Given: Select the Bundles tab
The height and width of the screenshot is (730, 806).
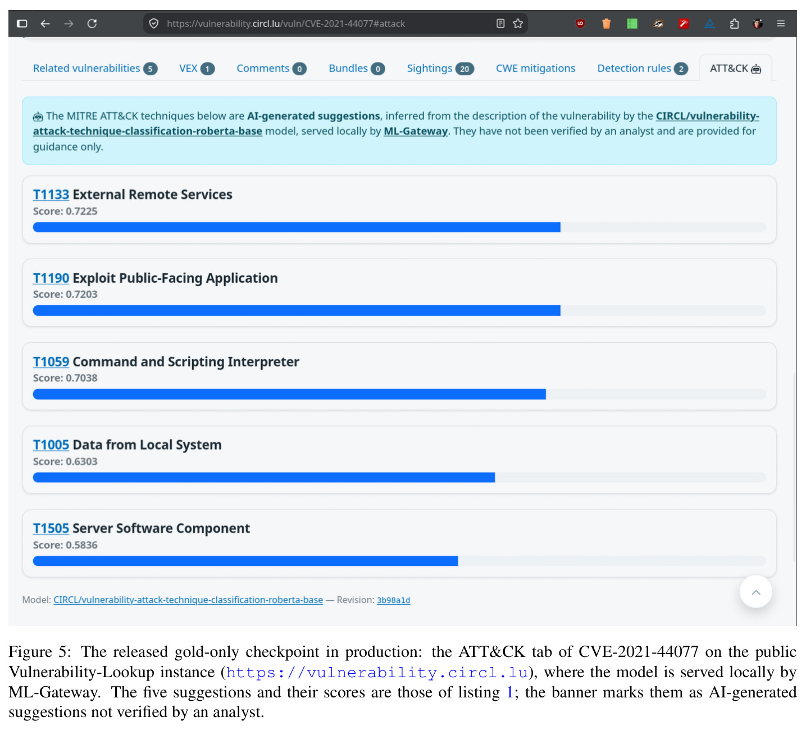Looking at the screenshot, I should [357, 69].
